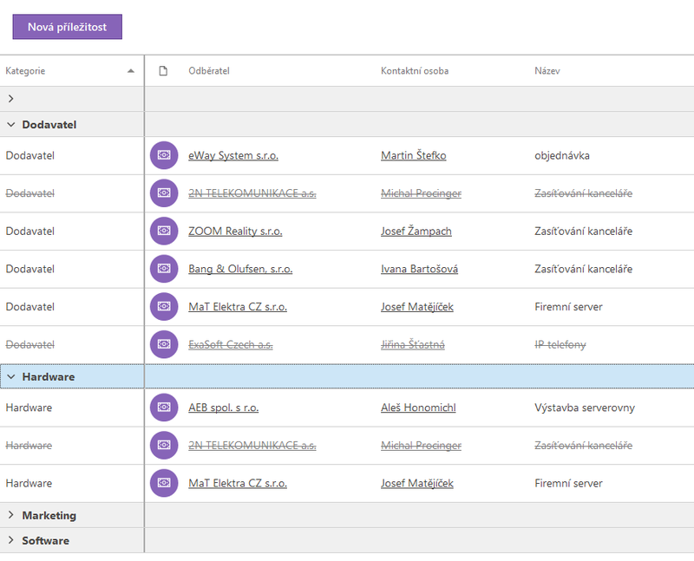Click the deal icon for eWay System s.r.o.

coord(164,155)
